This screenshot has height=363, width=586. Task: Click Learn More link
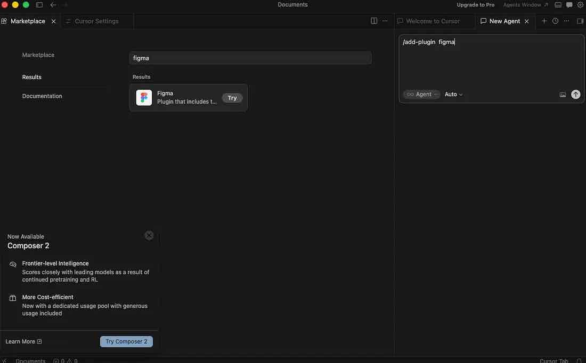pyautogui.click(x=23, y=341)
